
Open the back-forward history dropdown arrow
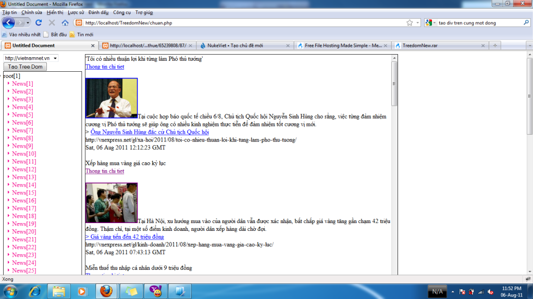[28, 23]
